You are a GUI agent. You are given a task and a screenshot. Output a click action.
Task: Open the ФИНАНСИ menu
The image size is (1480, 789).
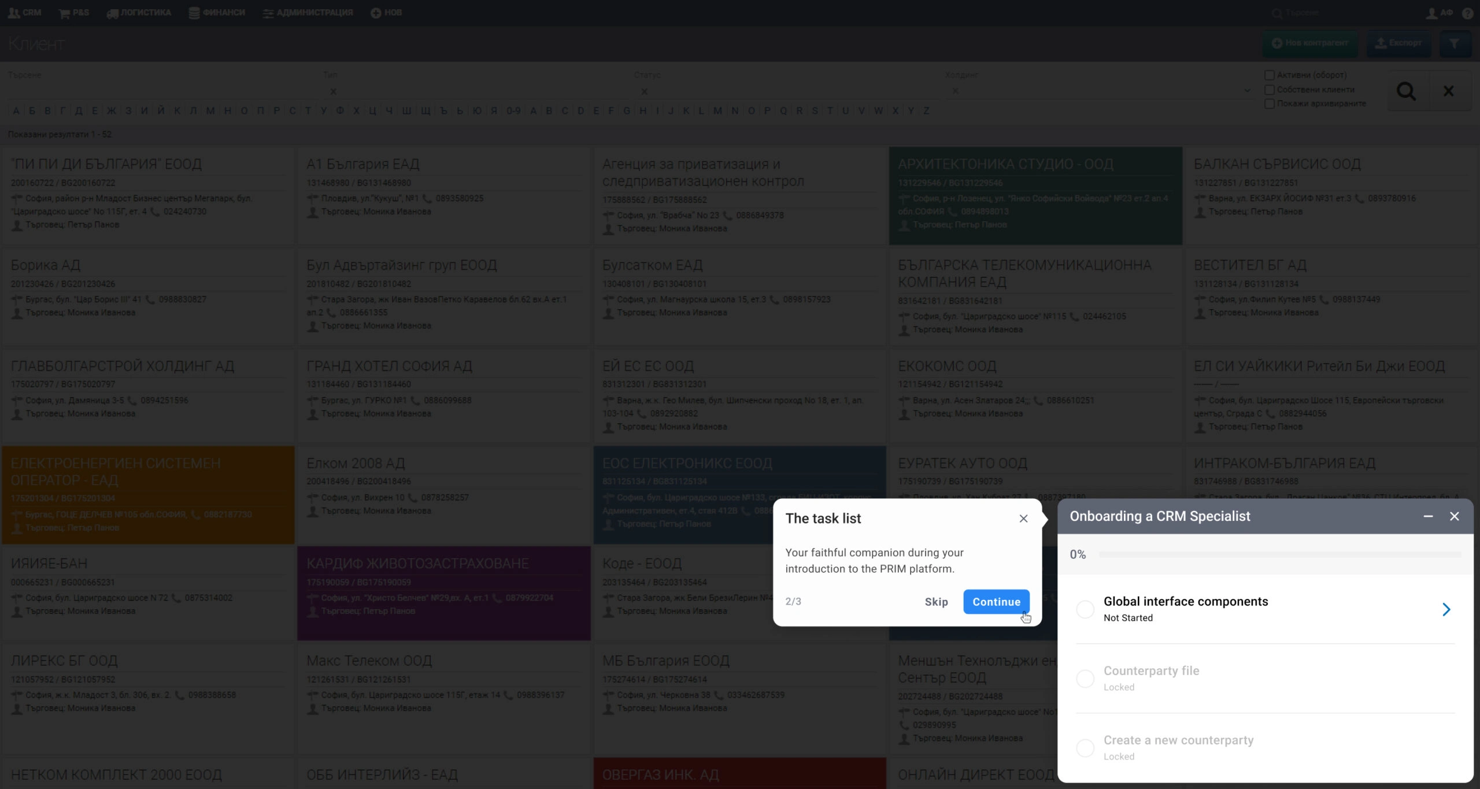[x=217, y=12]
